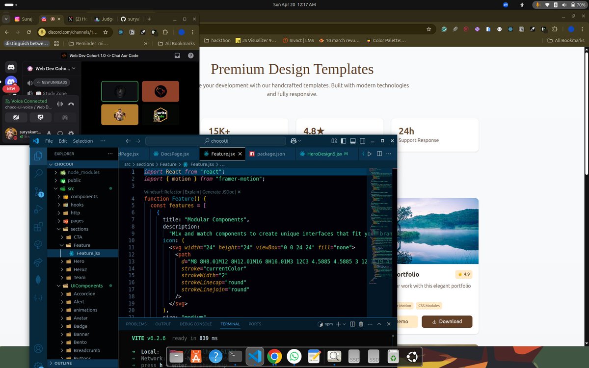Open the PORTS panel tab

pyautogui.click(x=255, y=324)
